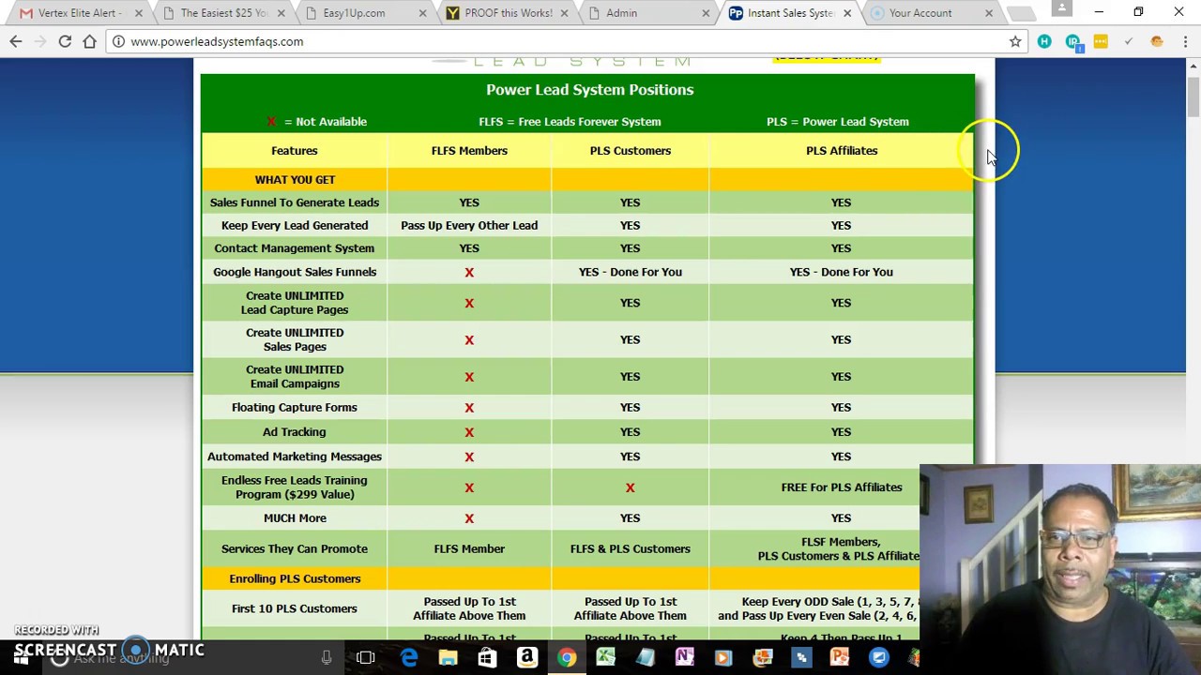The height and width of the screenshot is (675, 1201).
Task: Click the checkmark extension icon
Action: [1129, 41]
